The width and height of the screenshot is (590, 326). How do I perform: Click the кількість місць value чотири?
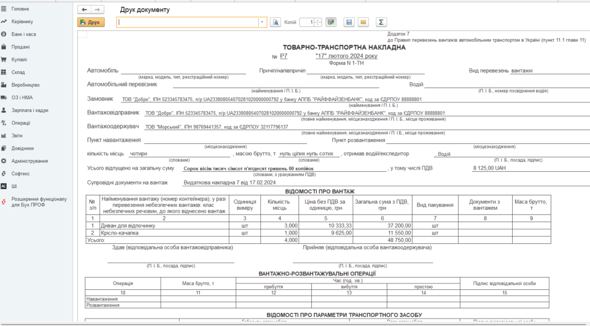click(x=138, y=154)
